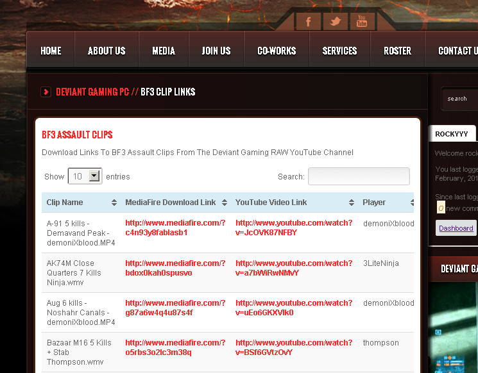Open the YouTube social icon
478x373 pixels.
(x=362, y=22)
